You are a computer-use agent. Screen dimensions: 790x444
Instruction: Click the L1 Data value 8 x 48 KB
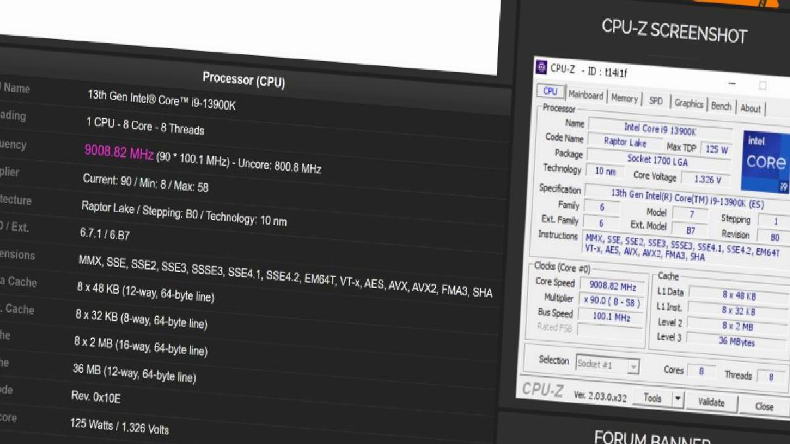point(739,295)
